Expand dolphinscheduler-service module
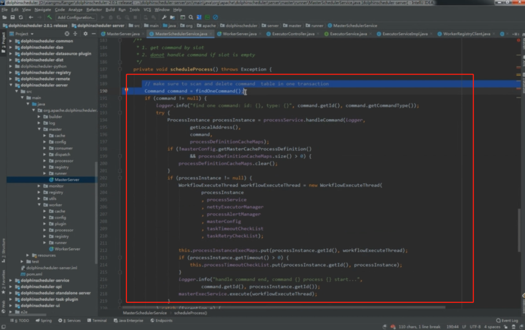Image resolution: width=525 pixels, height=330 pixels. click(x=11, y=280)
